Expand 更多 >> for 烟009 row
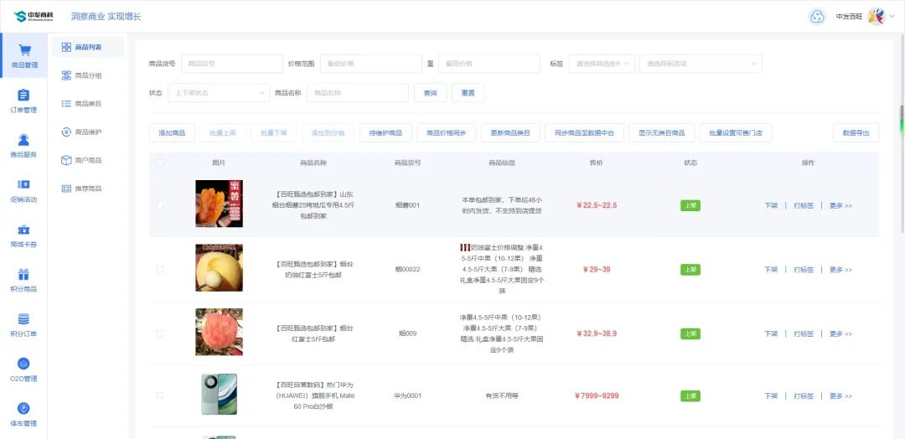The height and width of the screenshot is (439, 905). [x=840, y=333]
